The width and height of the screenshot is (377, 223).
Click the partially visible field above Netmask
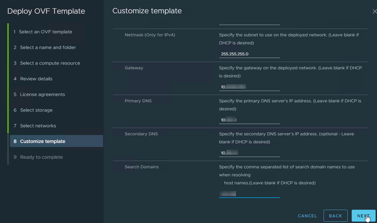click(249, 23)
